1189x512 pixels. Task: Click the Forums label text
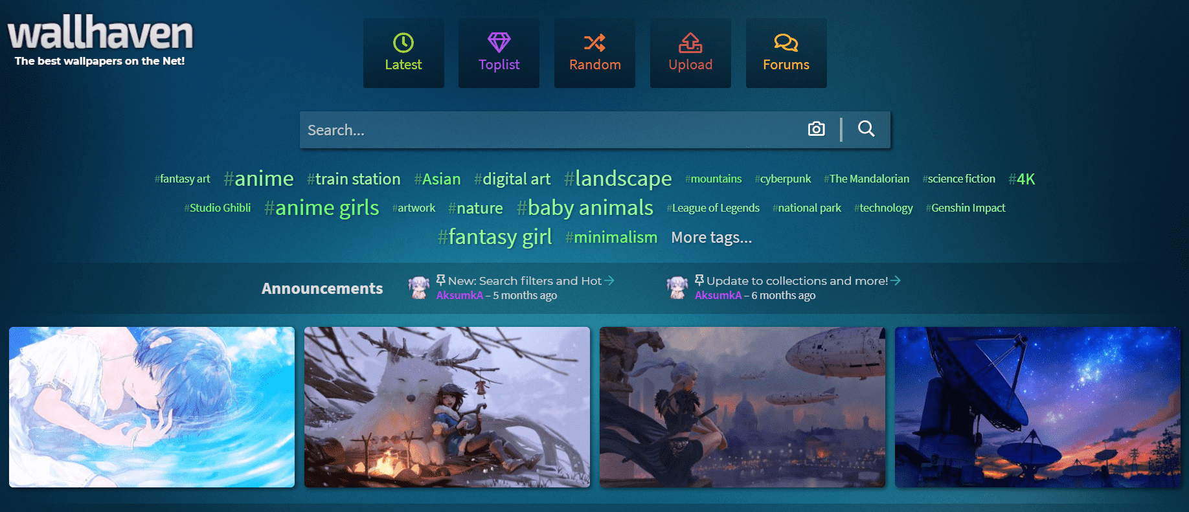(786, 65)
